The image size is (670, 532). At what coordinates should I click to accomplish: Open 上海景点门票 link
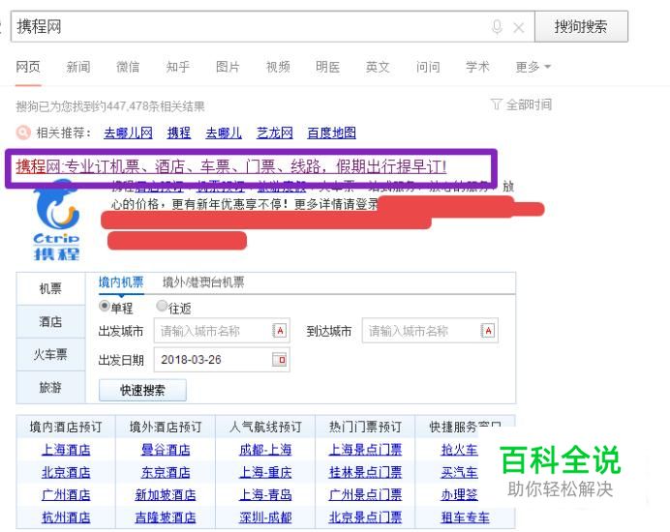click(x=365, y=449)
